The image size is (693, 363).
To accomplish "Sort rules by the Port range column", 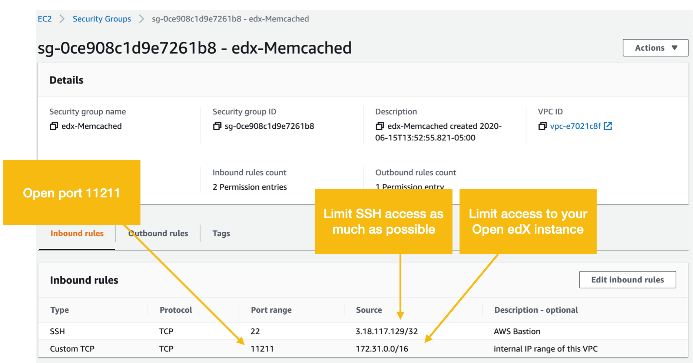I will (x=271, y=310).
